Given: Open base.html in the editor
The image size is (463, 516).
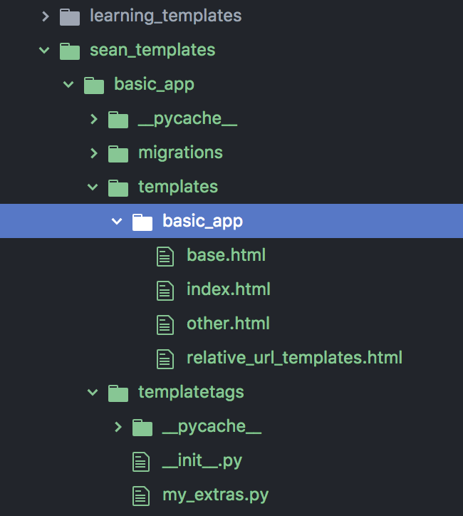Looking at the screenshot, I should pos(226,255).
